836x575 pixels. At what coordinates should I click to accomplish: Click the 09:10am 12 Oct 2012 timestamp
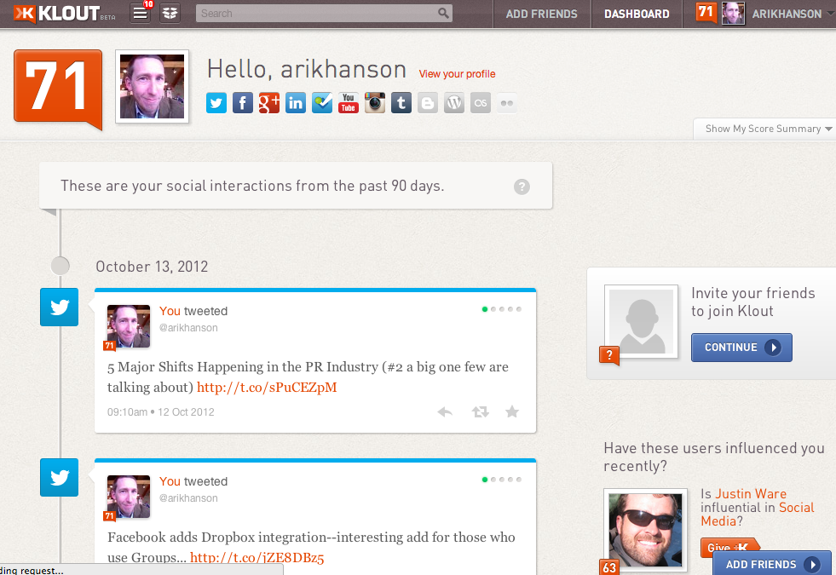(x=160, y=412)
